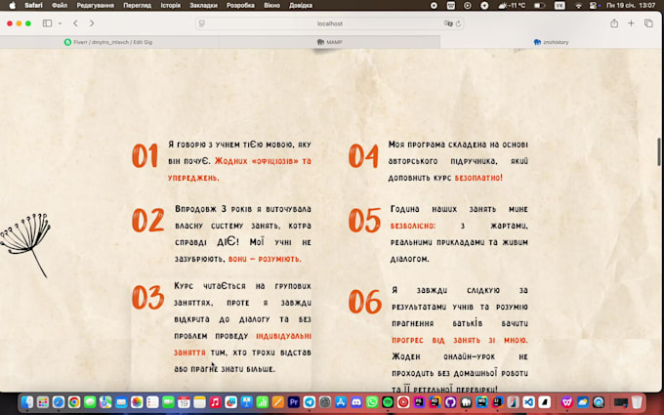Click the orange 06 number heading
The image size is (664, 415).
(365, 302)
